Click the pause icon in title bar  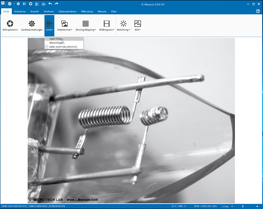pos(24,4)
